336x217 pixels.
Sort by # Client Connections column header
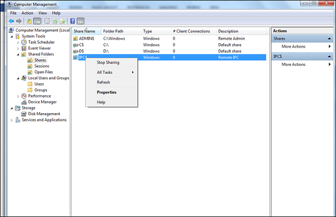pos(194,31)
